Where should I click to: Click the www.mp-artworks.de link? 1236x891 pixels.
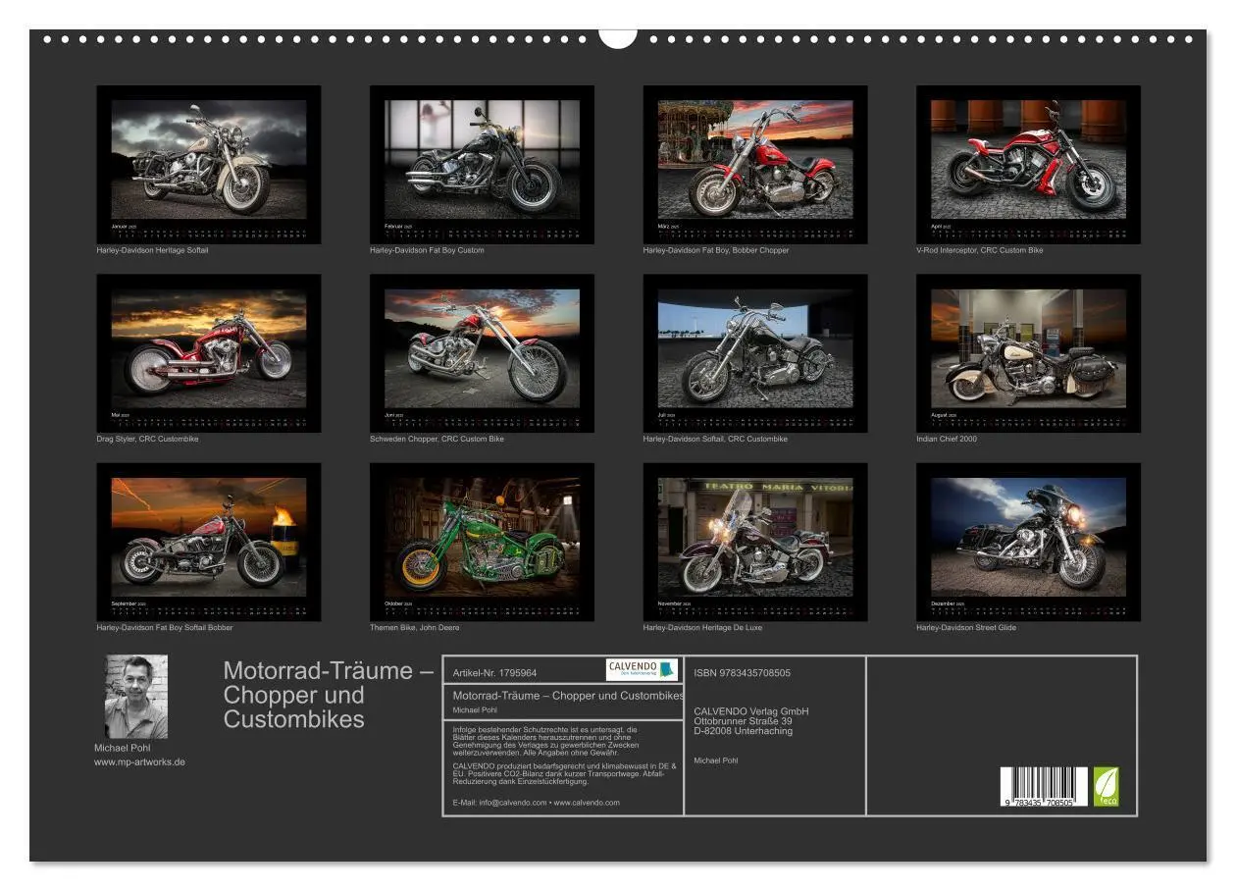[139, 761]
